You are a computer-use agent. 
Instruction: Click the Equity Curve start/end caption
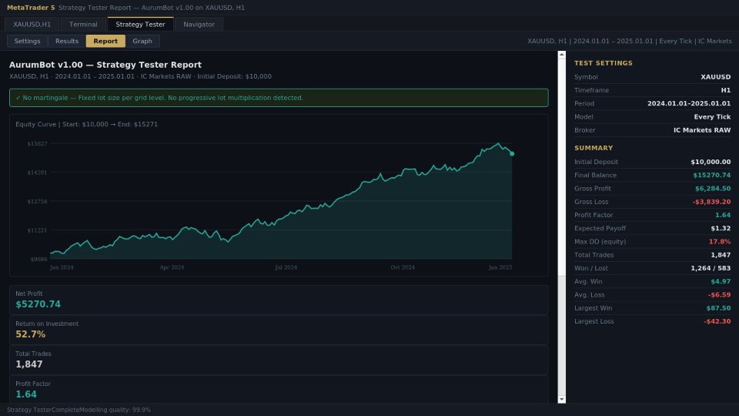point(87,125)
